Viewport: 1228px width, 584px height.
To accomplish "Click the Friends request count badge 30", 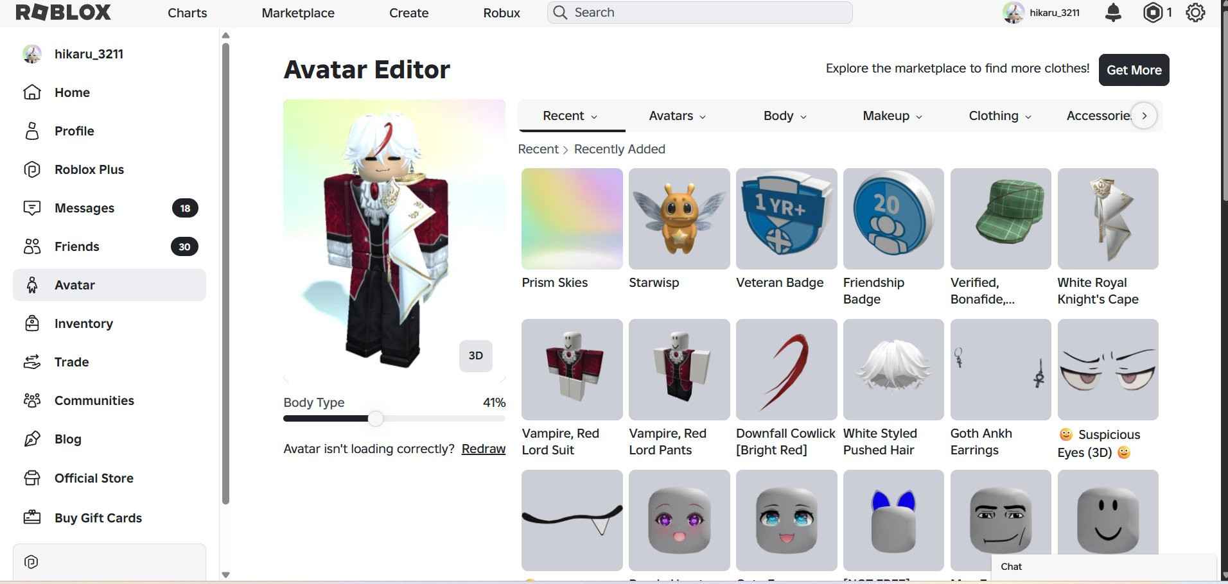I will 184,246.
